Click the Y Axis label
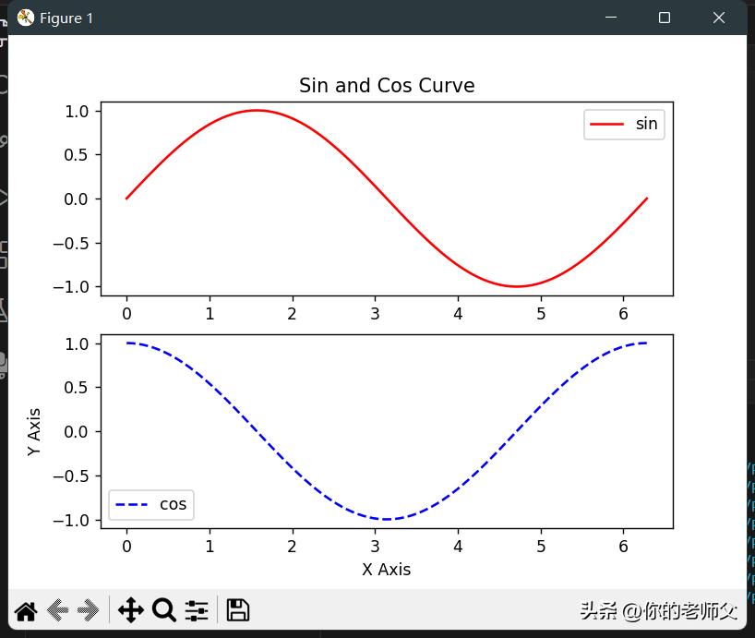This screenshot has height=638, width=755. (35, 431)
